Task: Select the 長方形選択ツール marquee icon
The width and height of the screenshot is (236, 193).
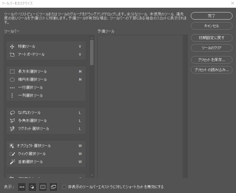Action: [x=12, y=71]
